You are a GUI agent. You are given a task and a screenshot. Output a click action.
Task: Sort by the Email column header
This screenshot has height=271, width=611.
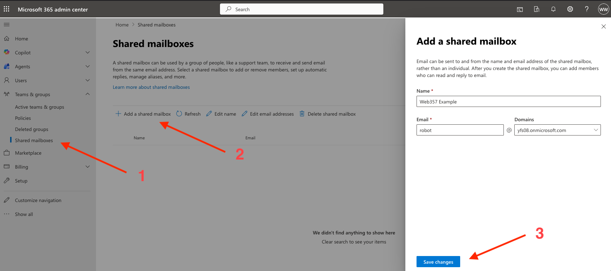pos(250,138)
